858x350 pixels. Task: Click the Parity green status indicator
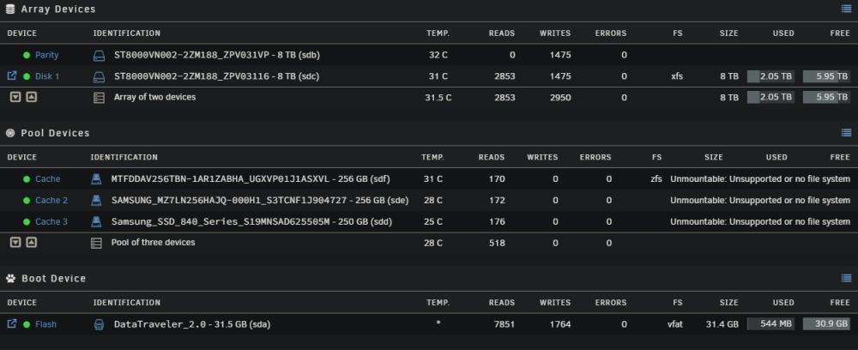(27, 55)
